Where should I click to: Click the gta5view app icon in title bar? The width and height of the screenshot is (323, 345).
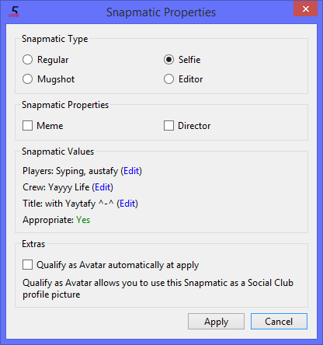[14, 12]
